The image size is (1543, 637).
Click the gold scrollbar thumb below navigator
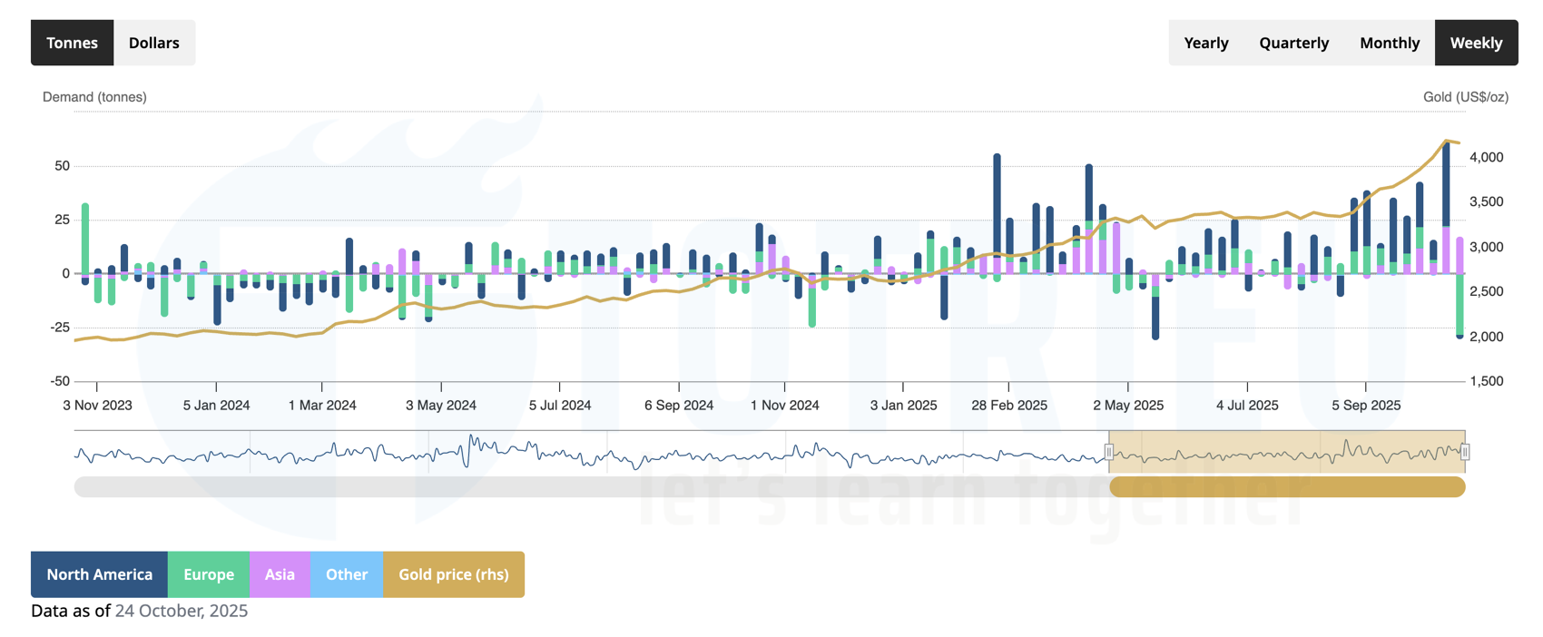1287,487
